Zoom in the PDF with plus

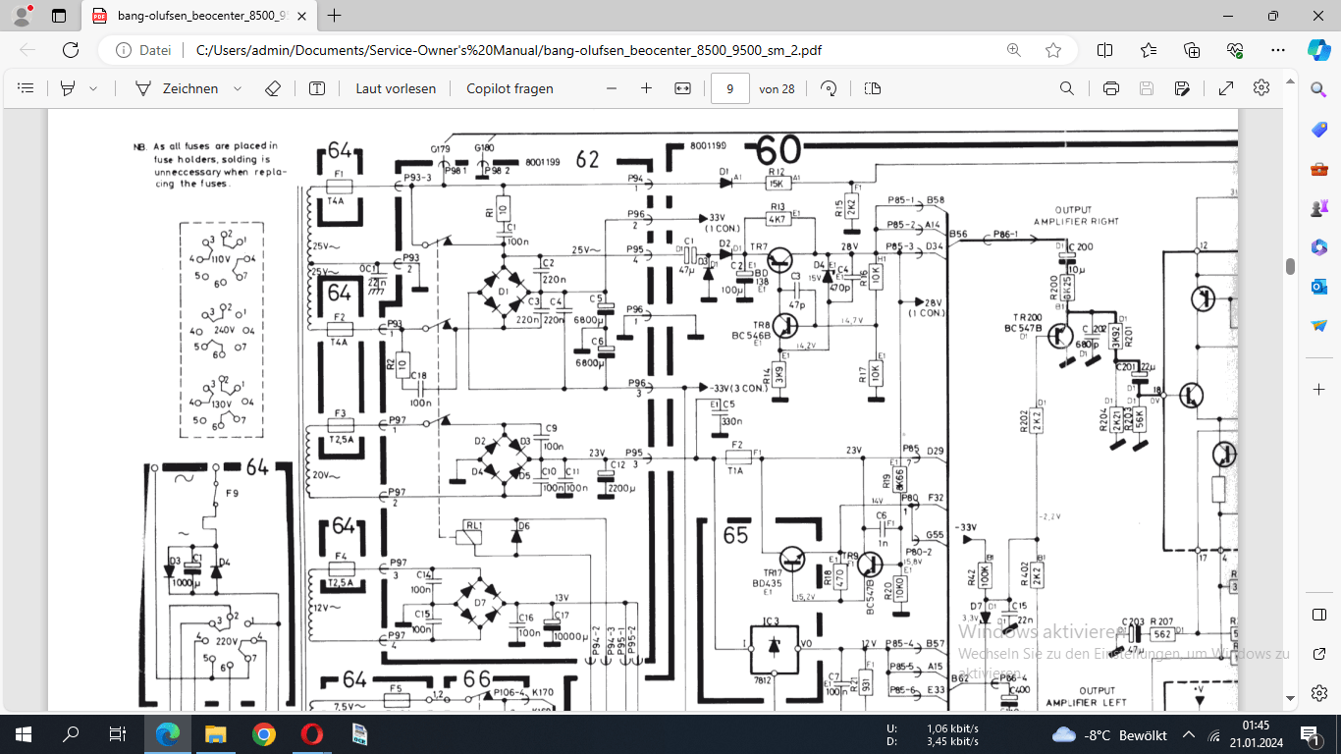coord(646,88)
